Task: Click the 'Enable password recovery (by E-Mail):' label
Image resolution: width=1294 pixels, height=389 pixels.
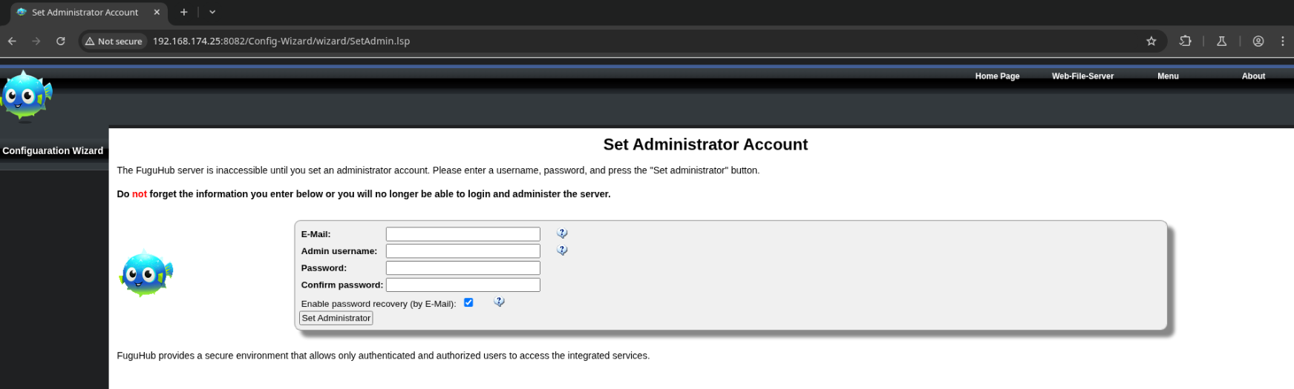Action: point(379,304)
